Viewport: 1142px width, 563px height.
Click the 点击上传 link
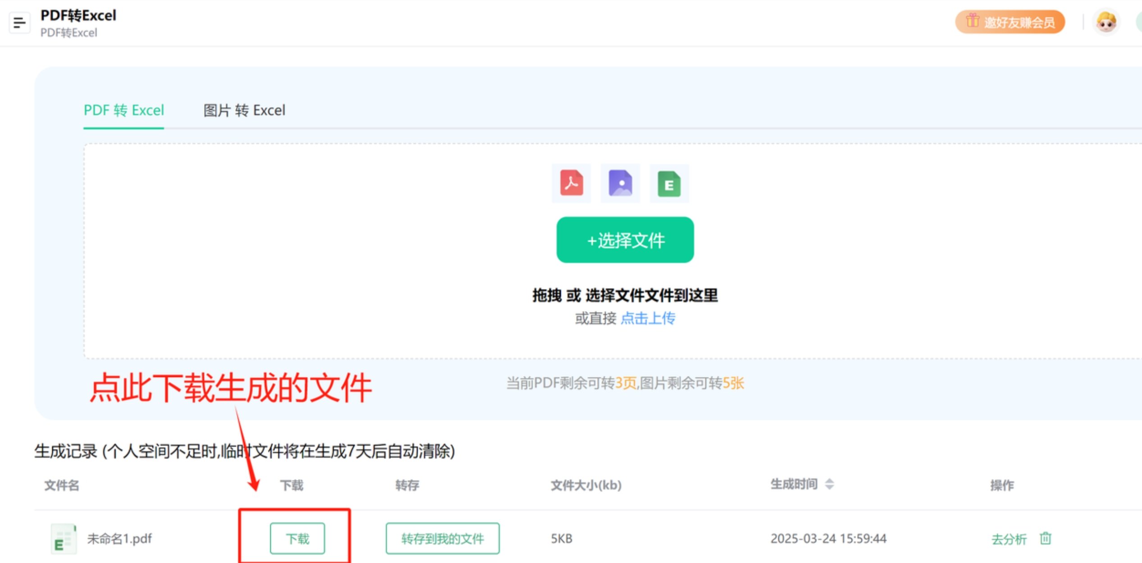pos(648,318)
